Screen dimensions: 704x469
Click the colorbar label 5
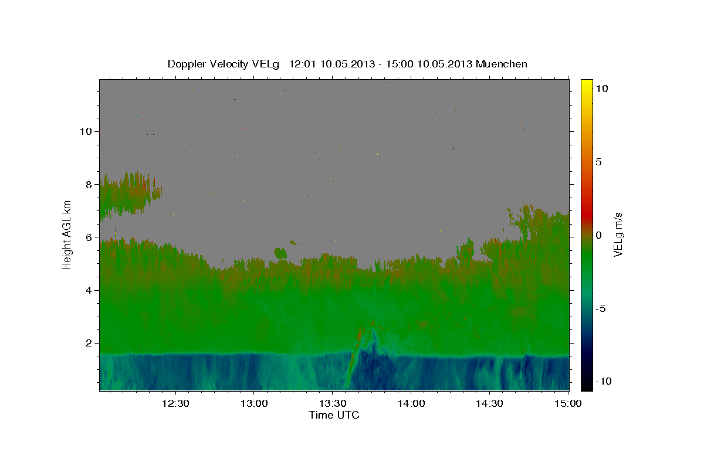point(598,162)
